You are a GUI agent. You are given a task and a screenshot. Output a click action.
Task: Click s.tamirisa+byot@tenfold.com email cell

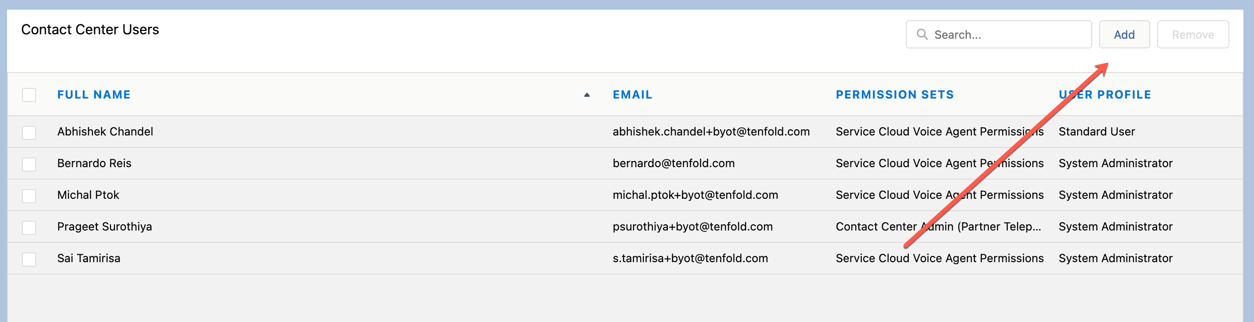pos(690,258)
